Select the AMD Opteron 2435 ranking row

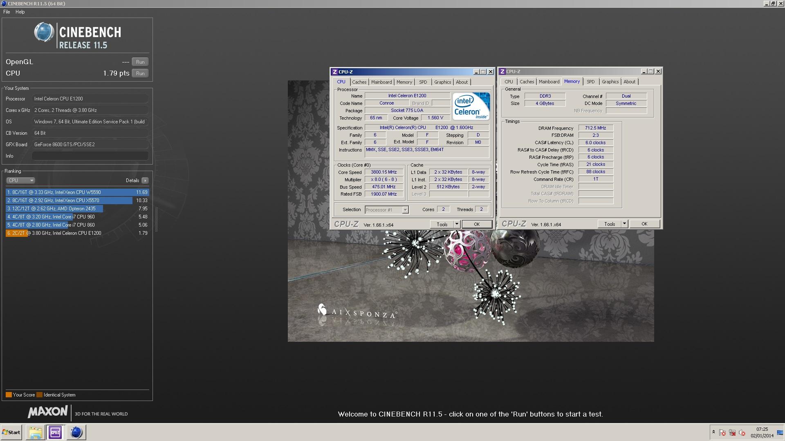click(x=77, y=209)
